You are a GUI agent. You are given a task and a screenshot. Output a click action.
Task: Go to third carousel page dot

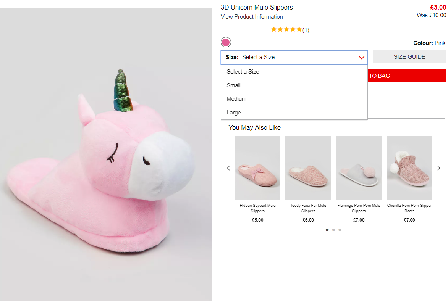tap(340, 230)
